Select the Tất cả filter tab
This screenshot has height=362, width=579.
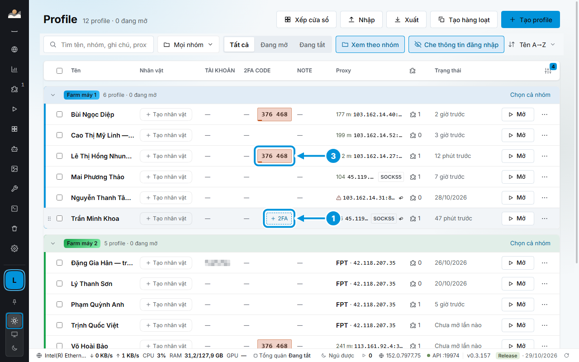(239, 45)
